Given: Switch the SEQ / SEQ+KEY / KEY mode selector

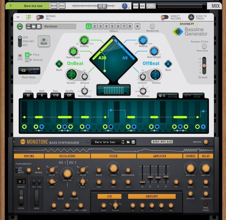Looking at the screenshot, I should tap(20, 41).
